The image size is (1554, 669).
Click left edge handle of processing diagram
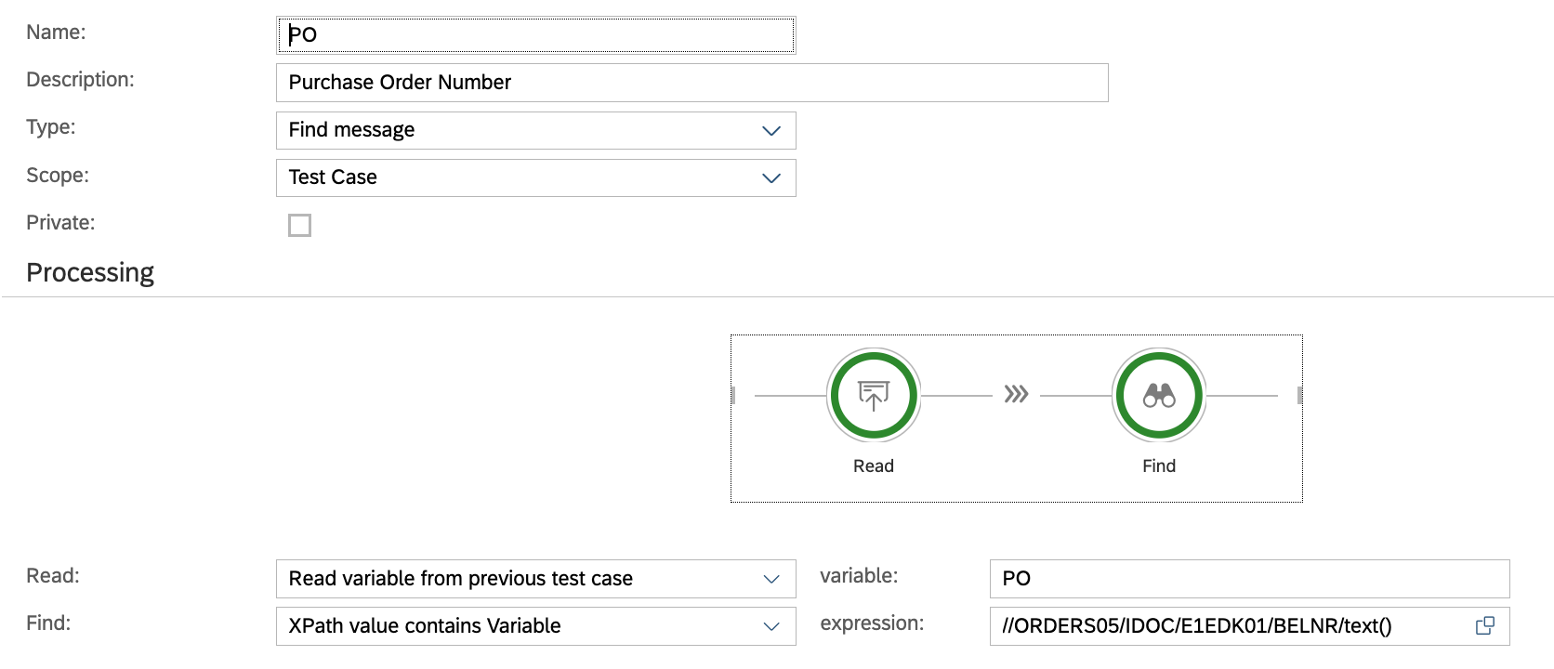[x=733, y=396]
